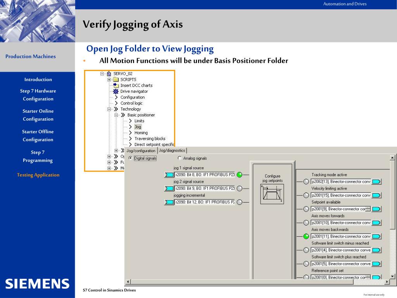
Task: Click cyan connector for Software limit switch plus reached
Action: [376, 264]
